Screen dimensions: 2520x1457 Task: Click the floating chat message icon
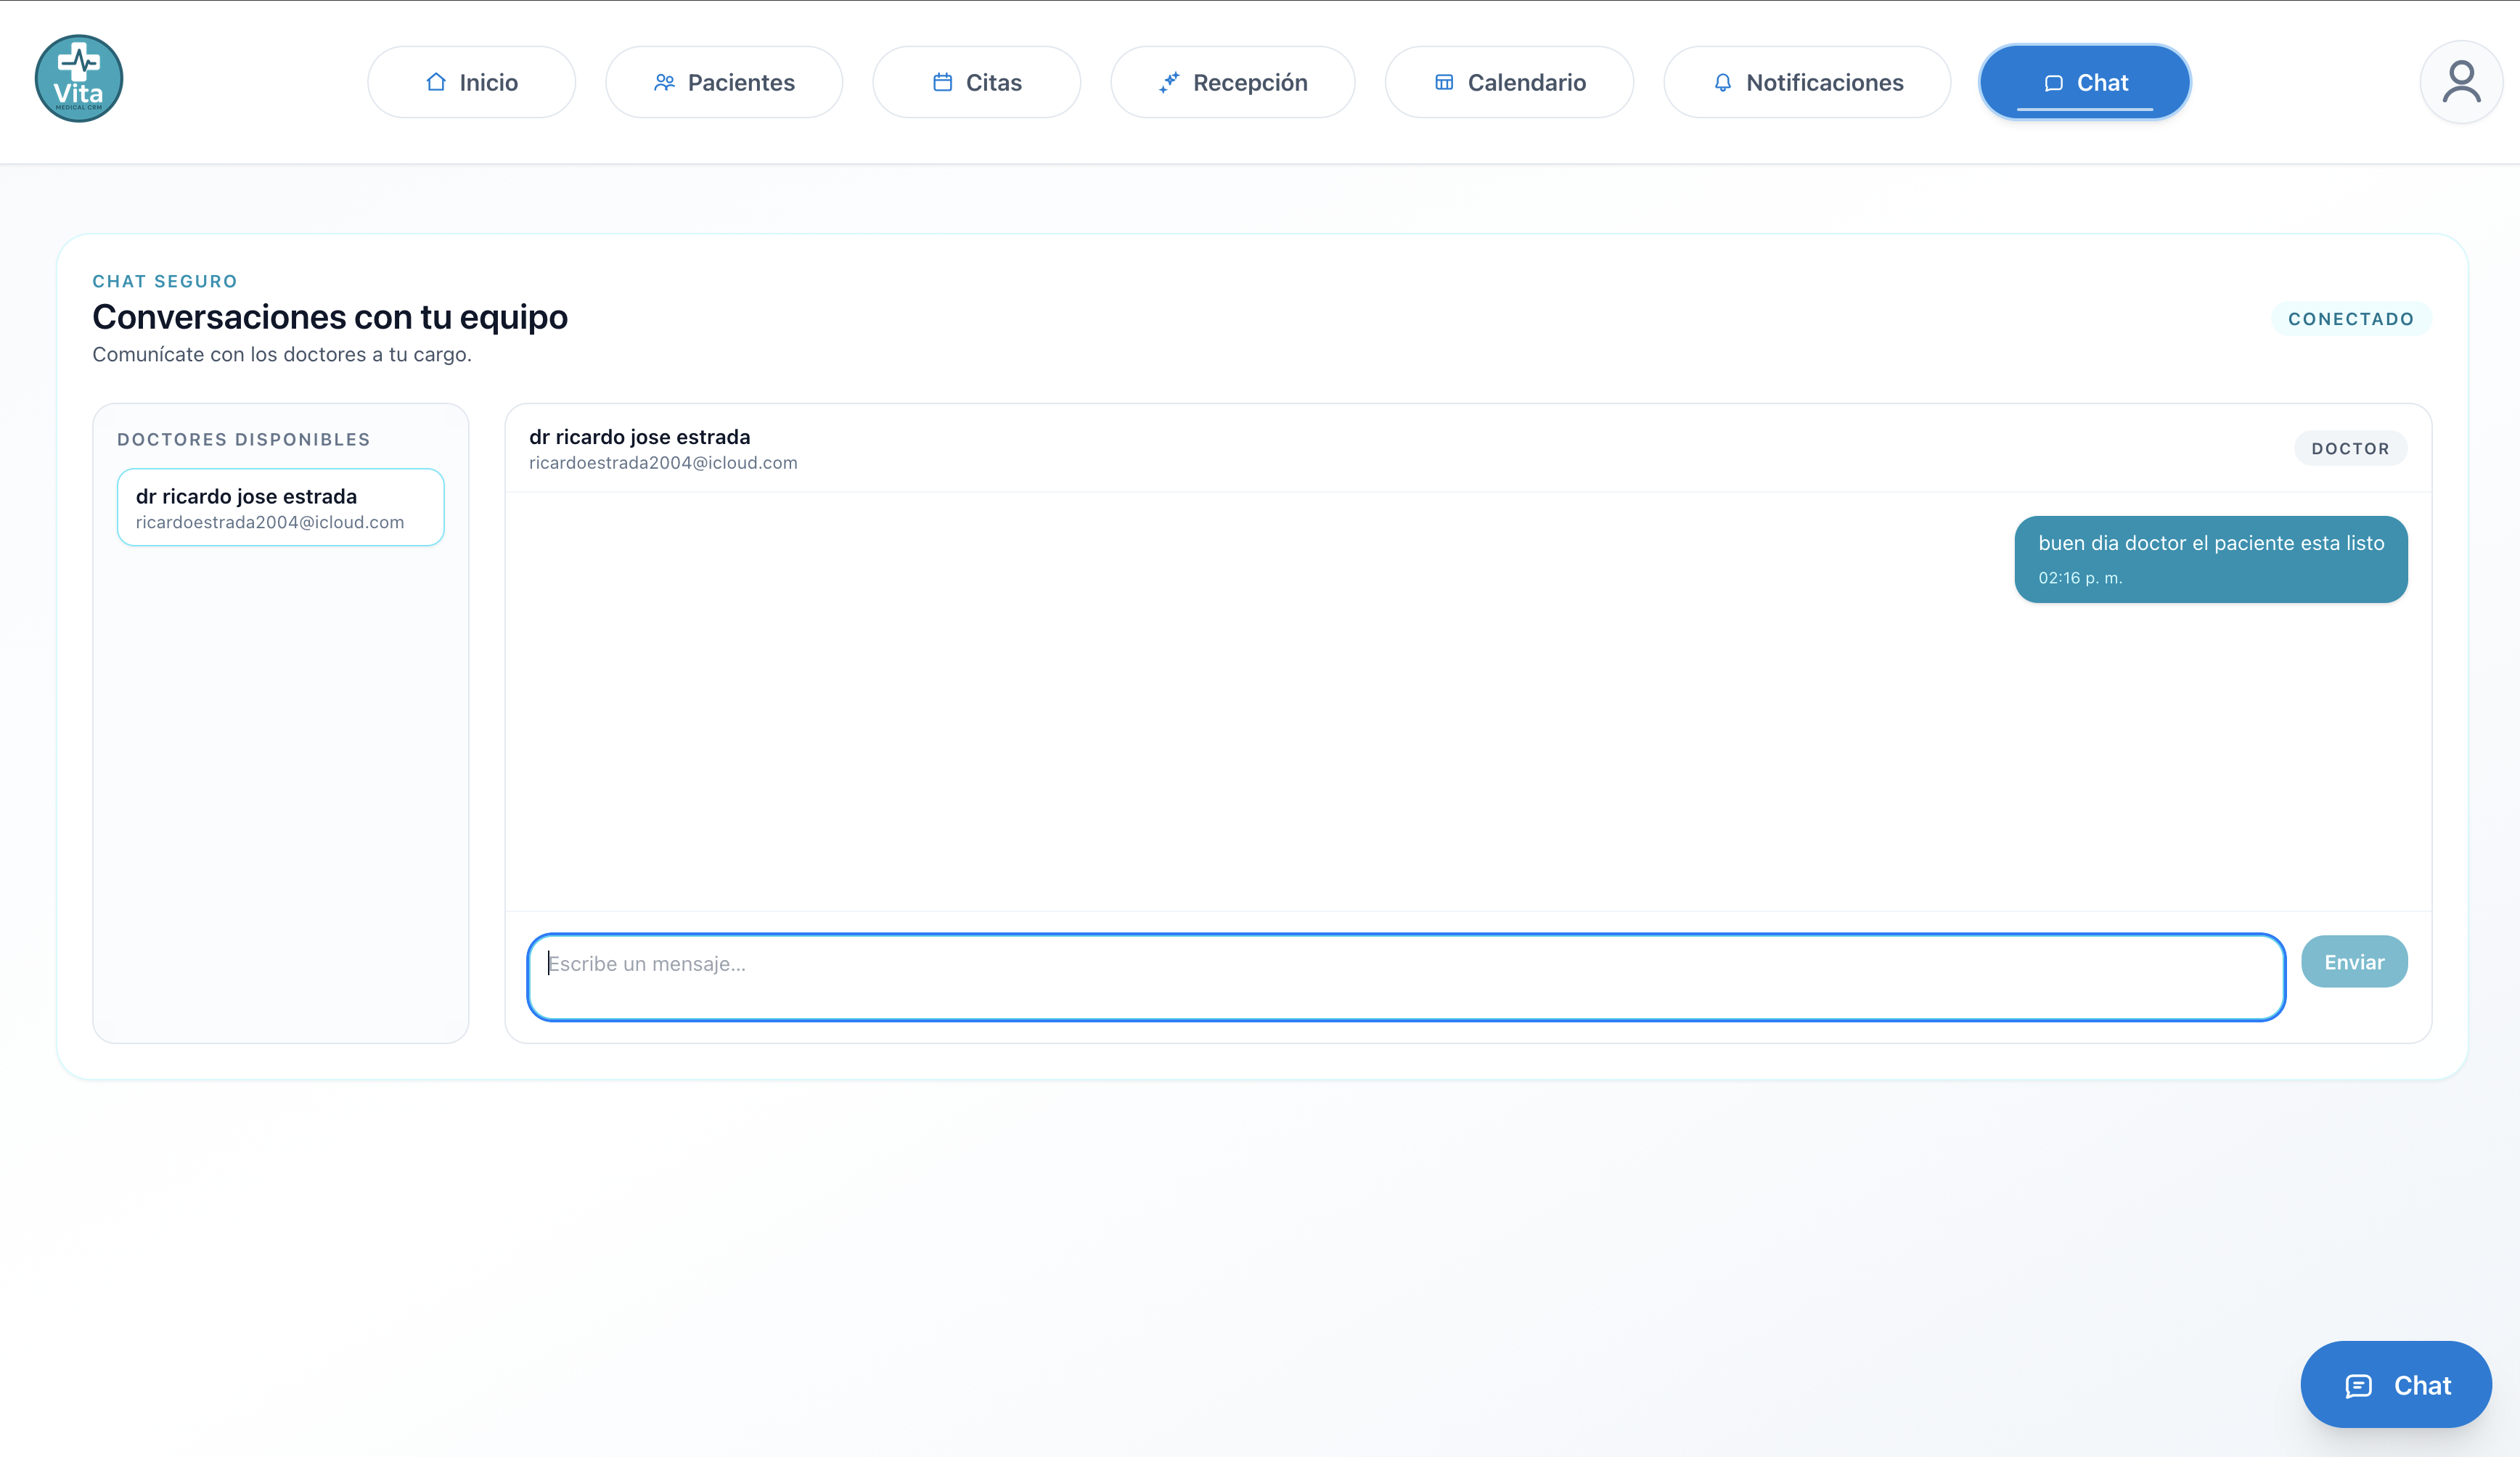[x=2359, y=1385]
